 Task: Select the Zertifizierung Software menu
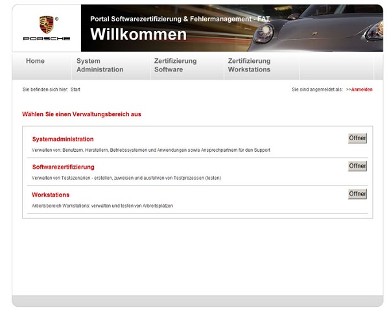pyautogui.click(x=175, y=66)
